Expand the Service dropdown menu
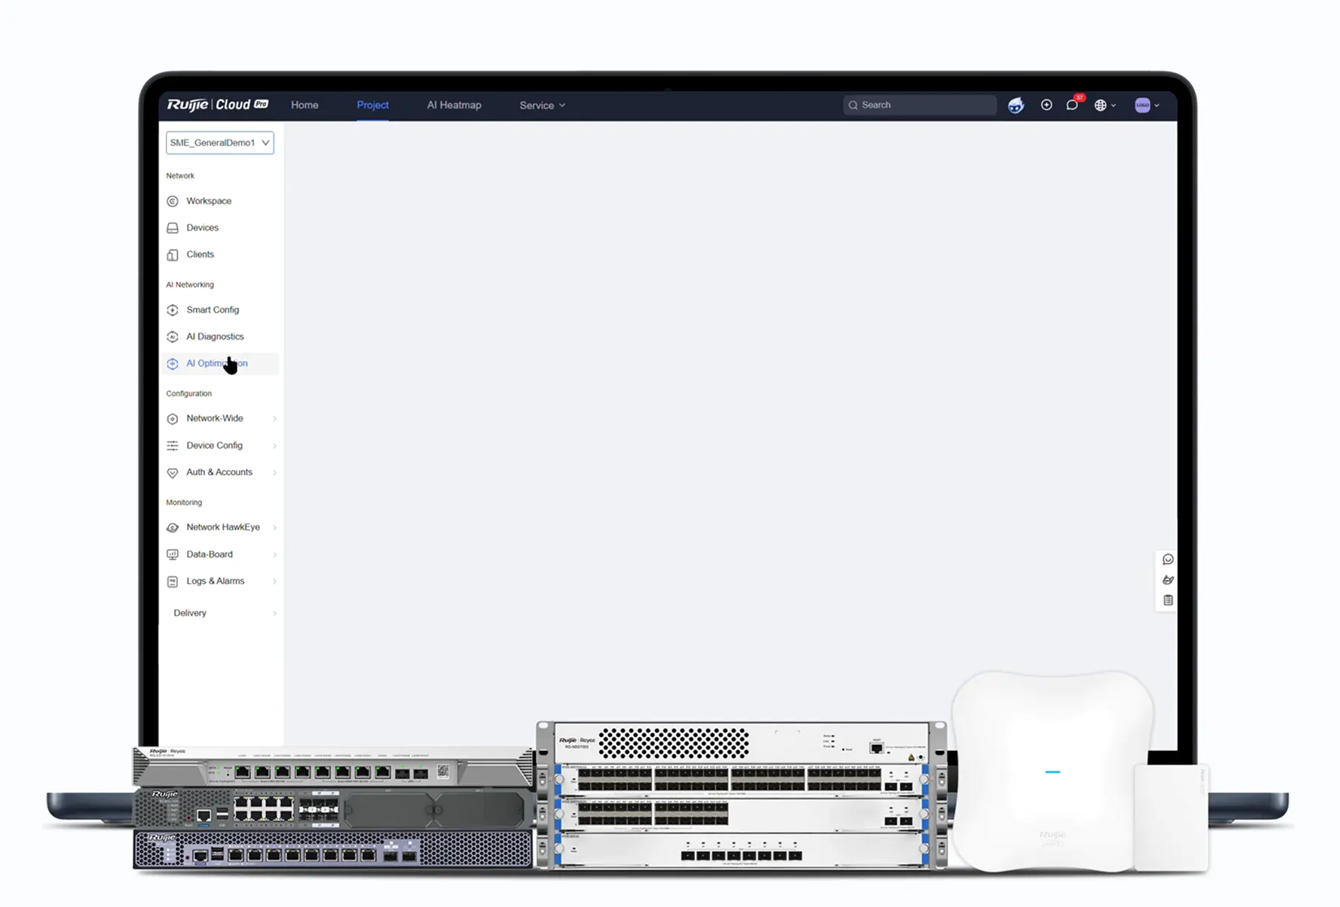1340x907 pixels. (x=542, y=105)
